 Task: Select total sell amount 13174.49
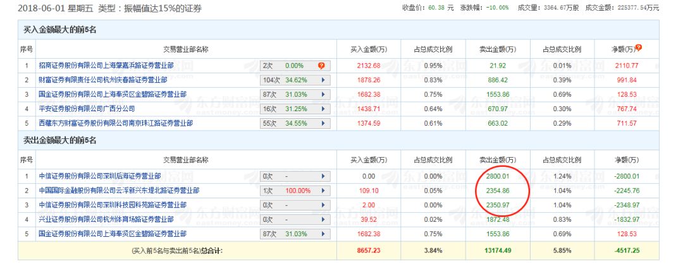click(498, 251)
